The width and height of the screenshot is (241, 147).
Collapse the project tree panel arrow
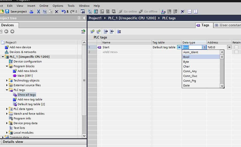coord(84,18)
